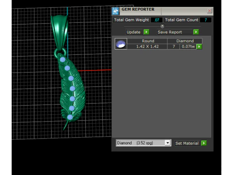Close the Gem Reporter panel
This screenshot has height=175, width=233.
(x=209, y=11)
